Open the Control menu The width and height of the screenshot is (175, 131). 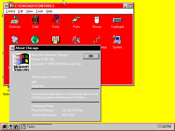[10, 11]
